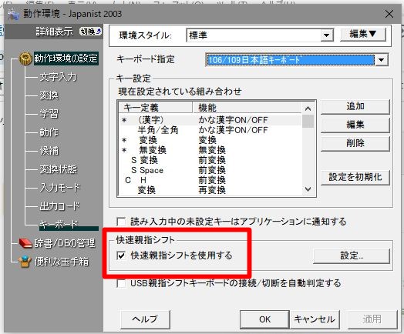The width and height of the screenshot is (404, 334).
Task: Select 辞書/DBの管理 tree node
Action: point(65,243)
